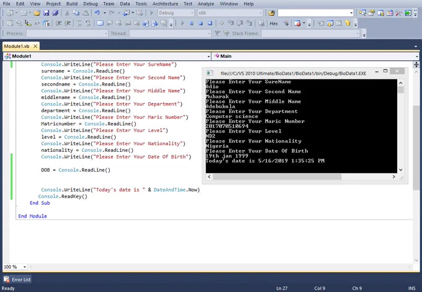The image size is (422, 292).
Task: Toggle bookmark icon in text editor toolbar
Action: tap(100, 24)
